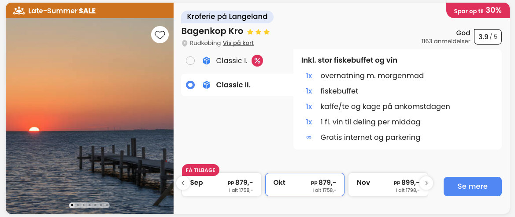
Task: Open the sunset pier photo
Action: click(x=90, y=116)
